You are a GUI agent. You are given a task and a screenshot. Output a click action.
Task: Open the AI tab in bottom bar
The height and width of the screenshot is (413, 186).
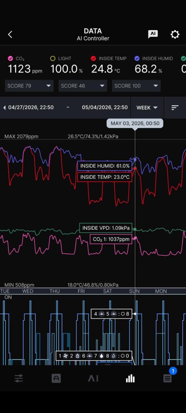click(x=93, y=379)
